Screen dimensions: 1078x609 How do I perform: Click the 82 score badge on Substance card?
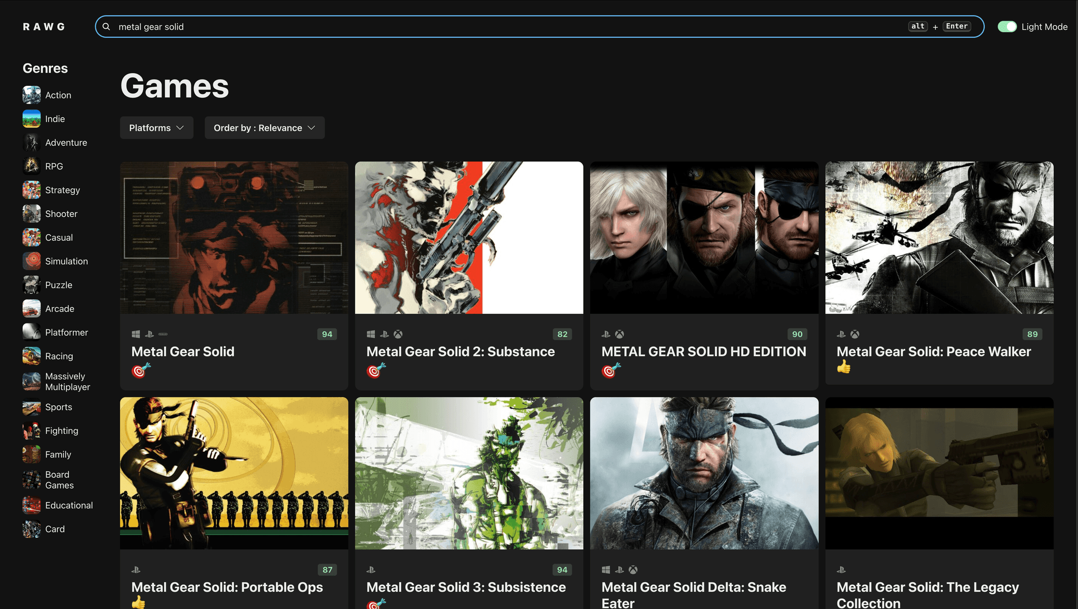tap(562, 334)
